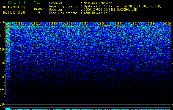The width and height of the screenshot is (173, 110).
Task: Click the Ovserver field label
Action: point(56,3)
